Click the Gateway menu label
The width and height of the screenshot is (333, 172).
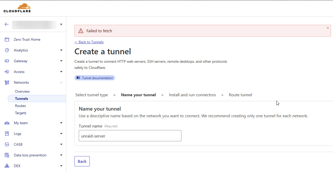21,61
